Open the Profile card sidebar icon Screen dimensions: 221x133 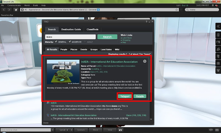tap(218, 42)
